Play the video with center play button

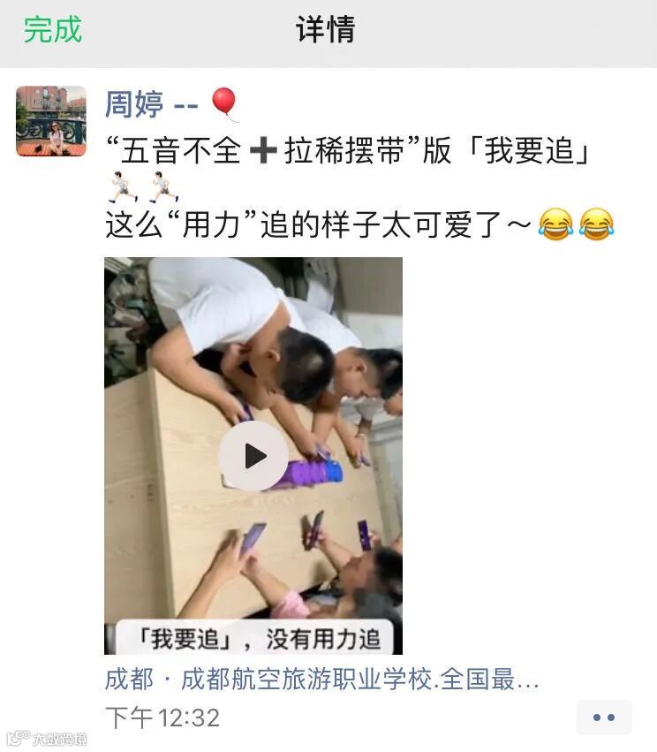click(x=253, y=456)
